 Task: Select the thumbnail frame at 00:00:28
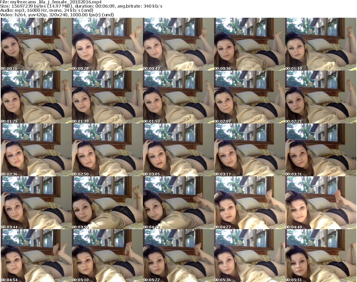click(x=107, y=44)
